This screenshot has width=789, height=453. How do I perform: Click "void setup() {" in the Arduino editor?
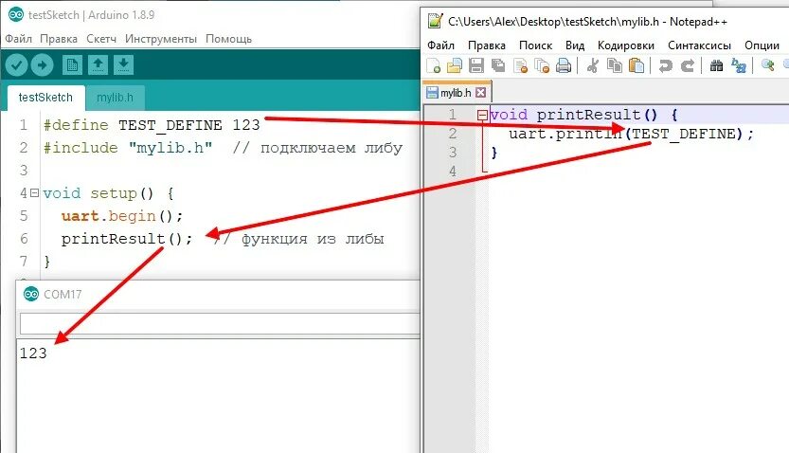[x=108, y=193]
